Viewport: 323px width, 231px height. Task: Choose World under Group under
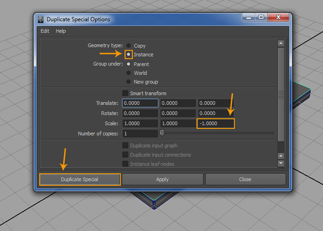(129, 73)
